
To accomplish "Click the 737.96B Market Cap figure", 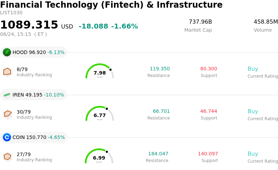I will 201,22.
